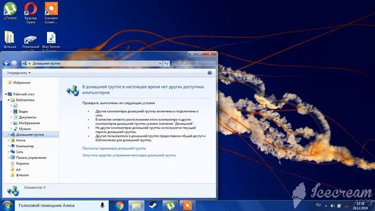Open address bar history dropdown arrow
The width and height of the screenshot is (375, 211).
click(x=160, y=63)
